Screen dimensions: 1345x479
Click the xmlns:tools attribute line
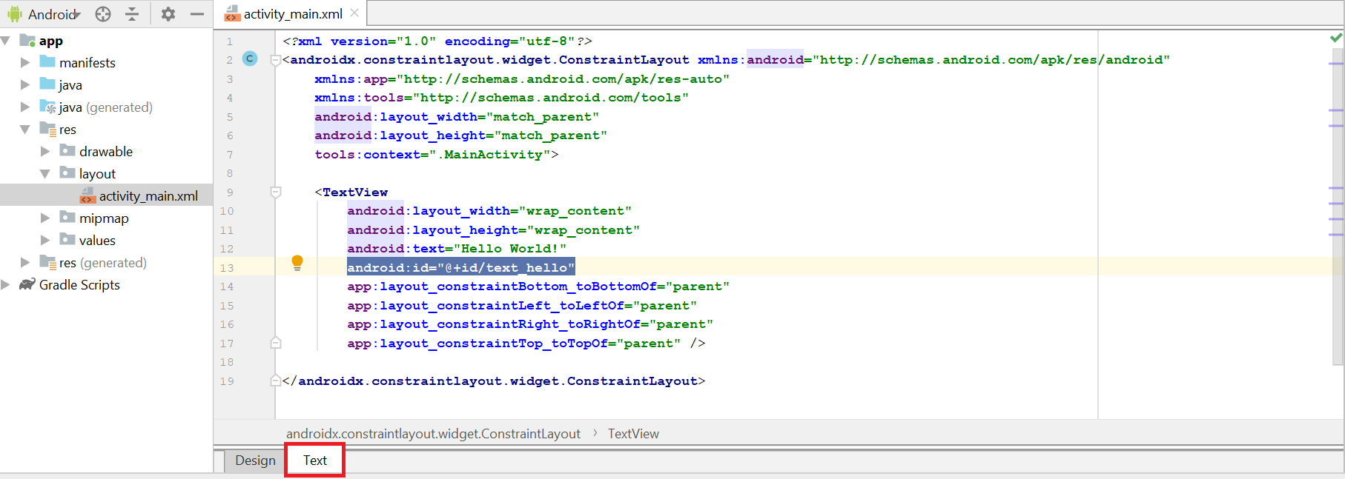(x=502, y=98)
